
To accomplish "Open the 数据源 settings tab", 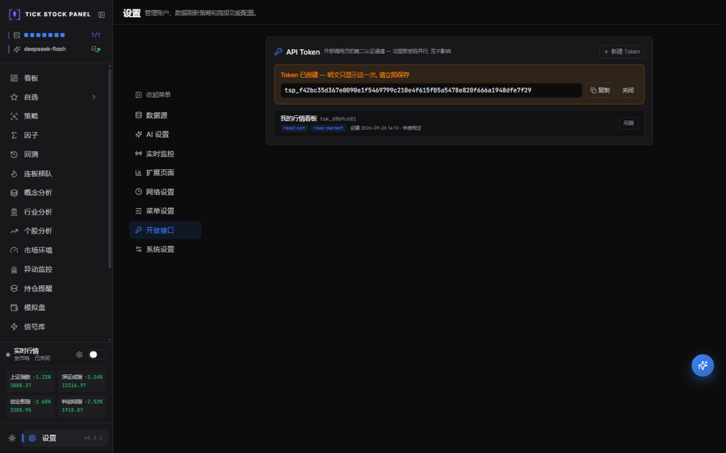I will [165, 115].
